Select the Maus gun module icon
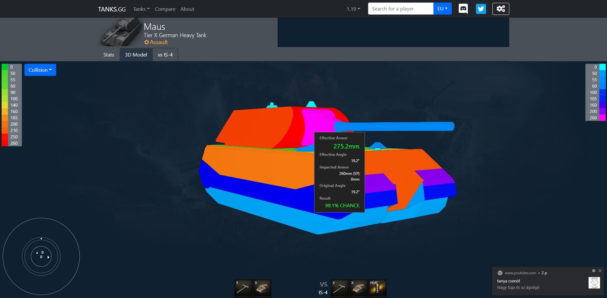The image size is (607, 298). (x=243, y=288)
